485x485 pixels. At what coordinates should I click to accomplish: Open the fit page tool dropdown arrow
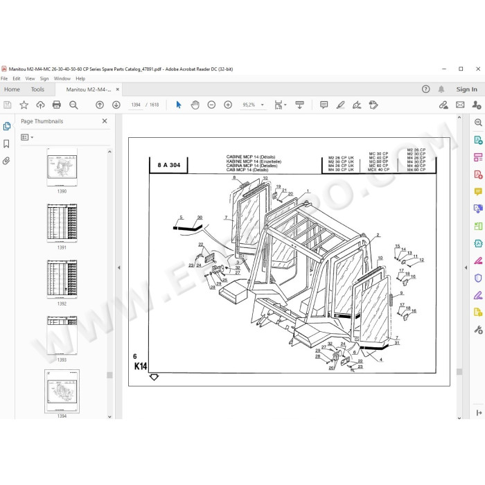[x=285, y=105]
